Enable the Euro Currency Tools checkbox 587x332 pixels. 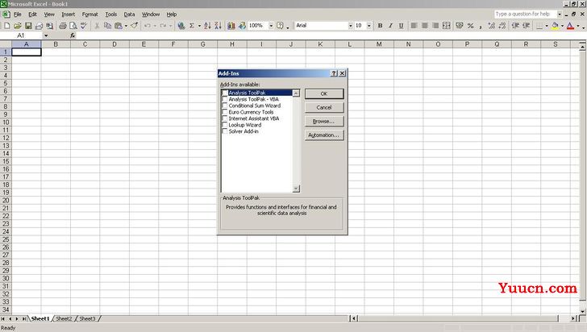coord(225,112)
